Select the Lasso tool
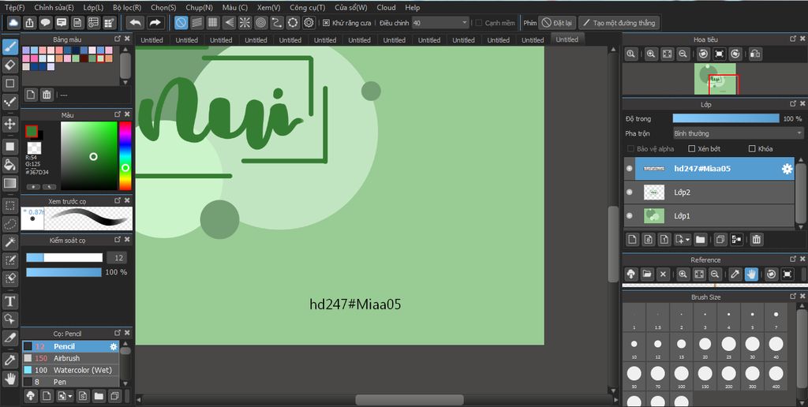 pos(9,224)
